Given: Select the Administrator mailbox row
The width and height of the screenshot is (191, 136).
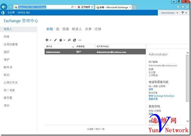Looking at the screenshot, I should coord(95,52).
